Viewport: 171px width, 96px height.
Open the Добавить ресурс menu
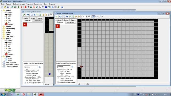19,4
